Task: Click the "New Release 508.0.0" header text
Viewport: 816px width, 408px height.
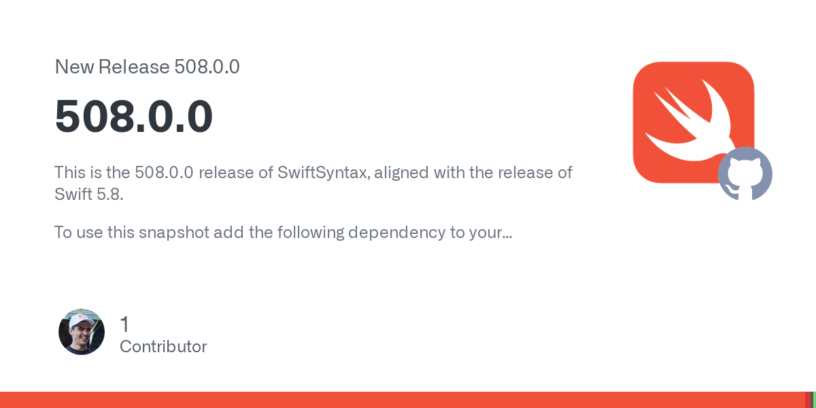Action: tap(147, 67)
